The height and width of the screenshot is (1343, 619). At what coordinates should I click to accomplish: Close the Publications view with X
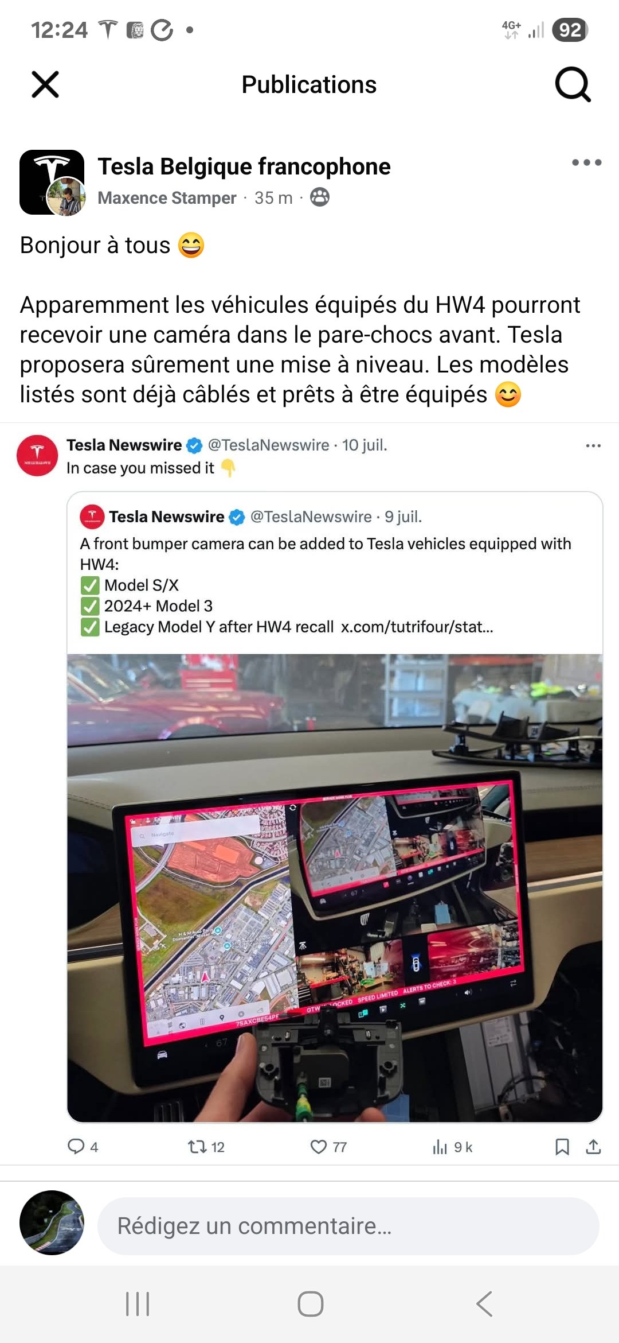pyautogui.click(x=45, y=84)
